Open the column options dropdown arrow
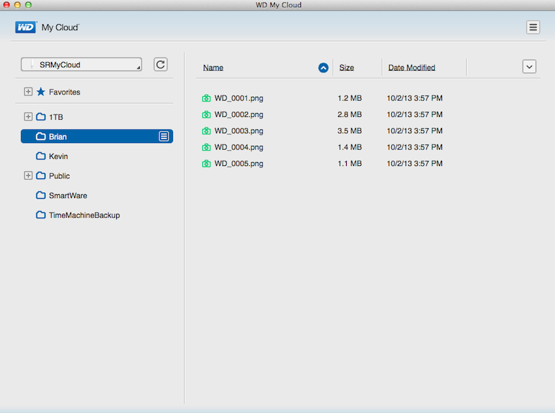Viewport: 555px width, 413px height. [x=529, y=67]
